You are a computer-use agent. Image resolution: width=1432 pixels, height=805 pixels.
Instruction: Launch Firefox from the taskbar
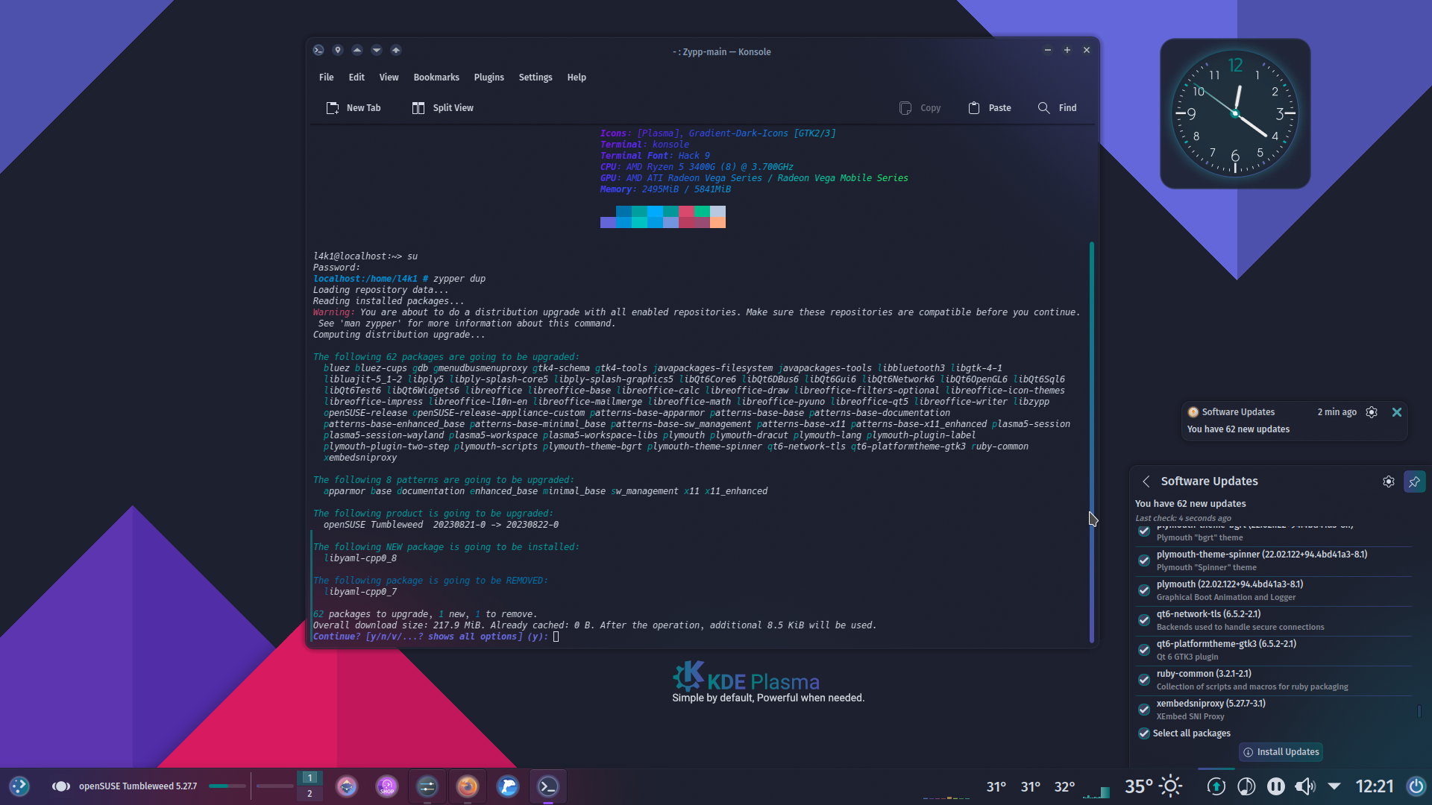click(x=468, y=786)
